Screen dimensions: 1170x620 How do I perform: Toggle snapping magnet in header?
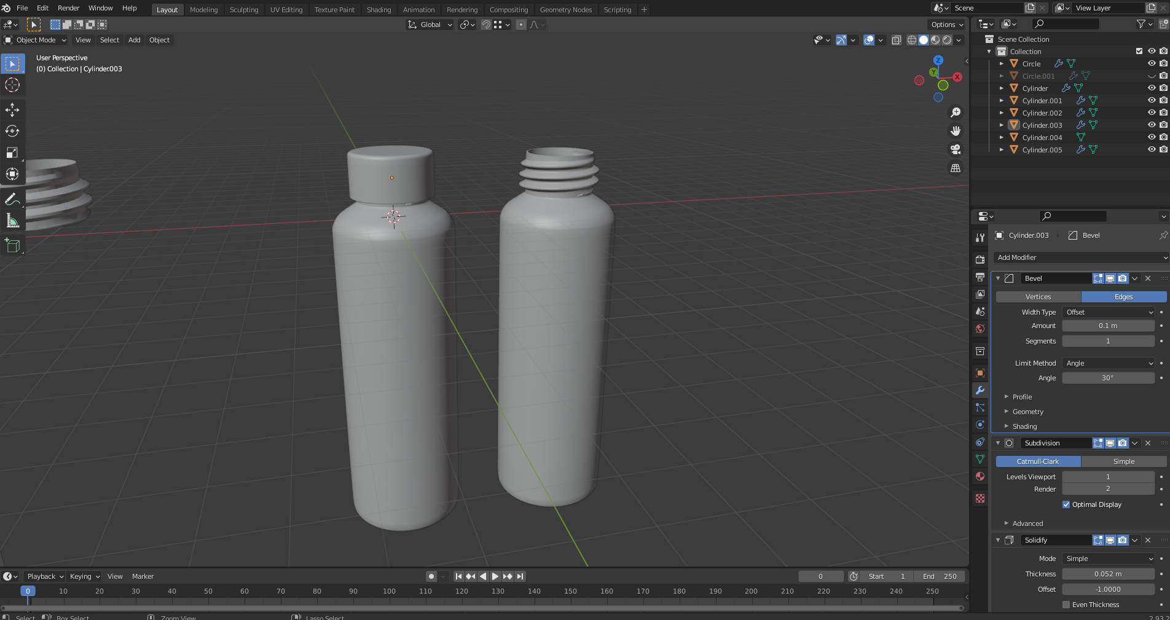click(x=486, y=25)
